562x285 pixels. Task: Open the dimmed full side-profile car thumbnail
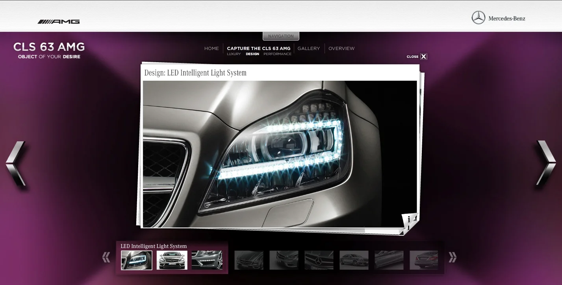point(354,260)
